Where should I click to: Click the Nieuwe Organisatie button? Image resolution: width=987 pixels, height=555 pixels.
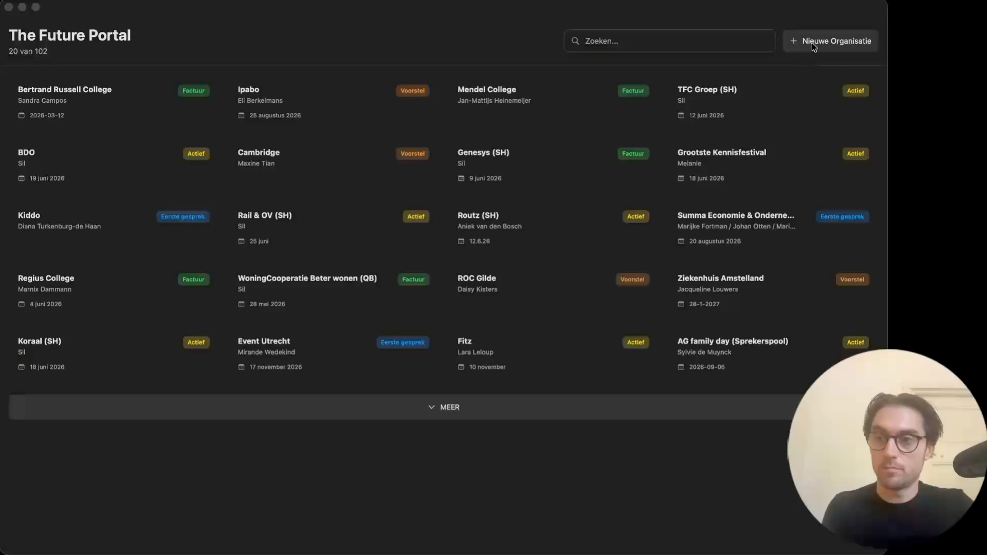tap(831, 41)
